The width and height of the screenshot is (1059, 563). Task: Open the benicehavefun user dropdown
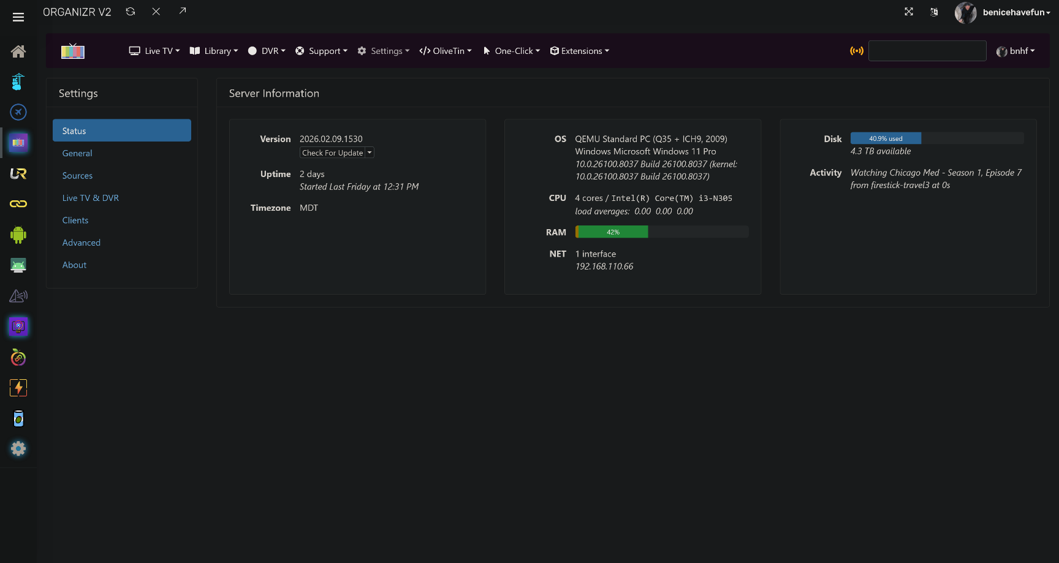(x=1002, y=12)
